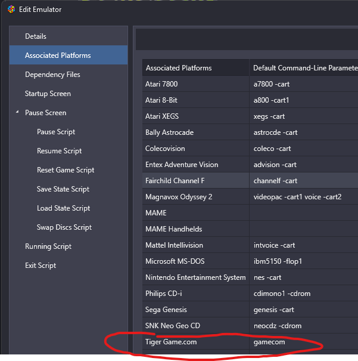The image size is (358, 361).
Task: Collapse the Pause Screen tree arrow
Action: click(17, 112)
